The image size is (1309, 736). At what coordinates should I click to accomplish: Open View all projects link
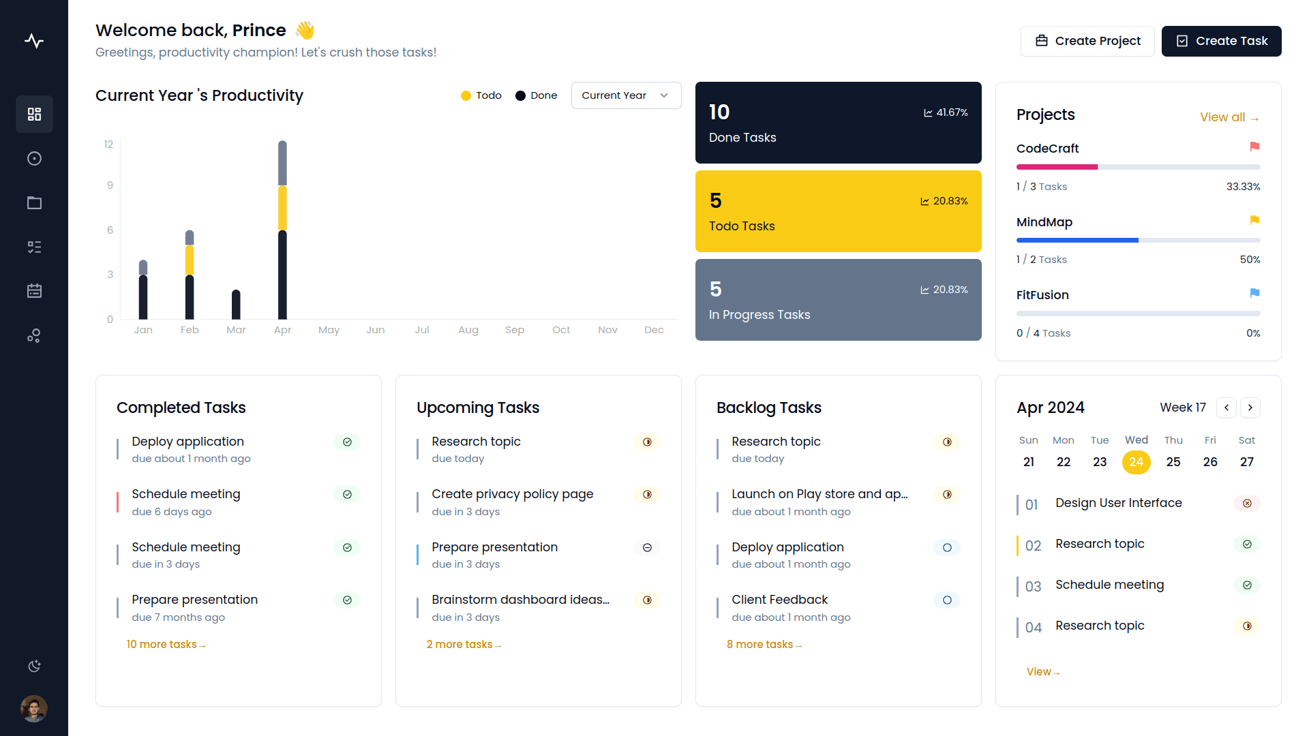(1229, 117)
